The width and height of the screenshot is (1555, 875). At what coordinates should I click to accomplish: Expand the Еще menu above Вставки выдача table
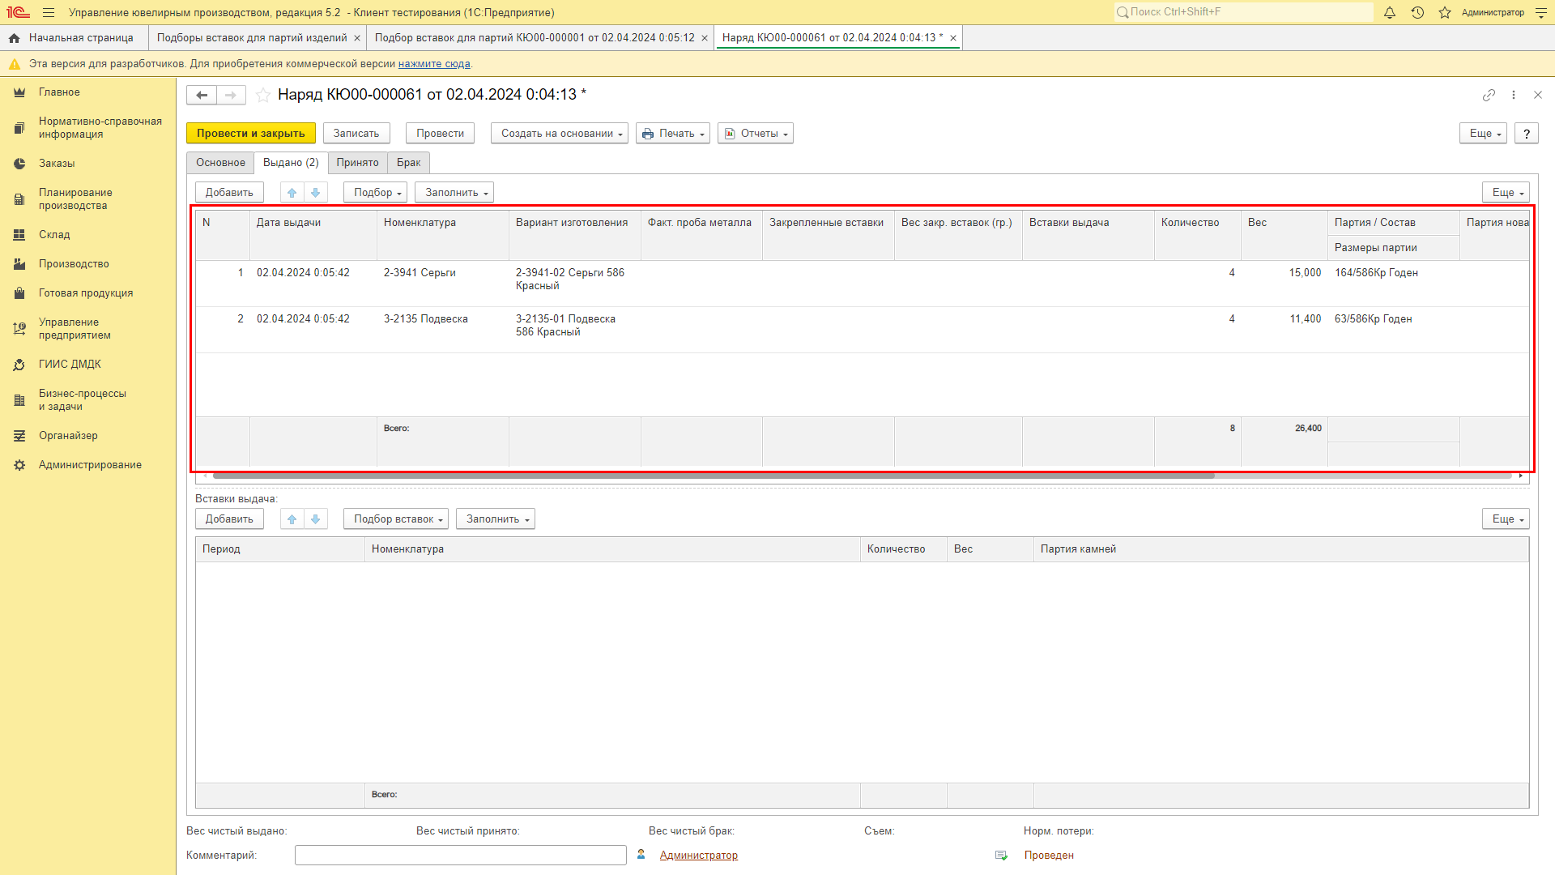click(x=1506, y=519)
